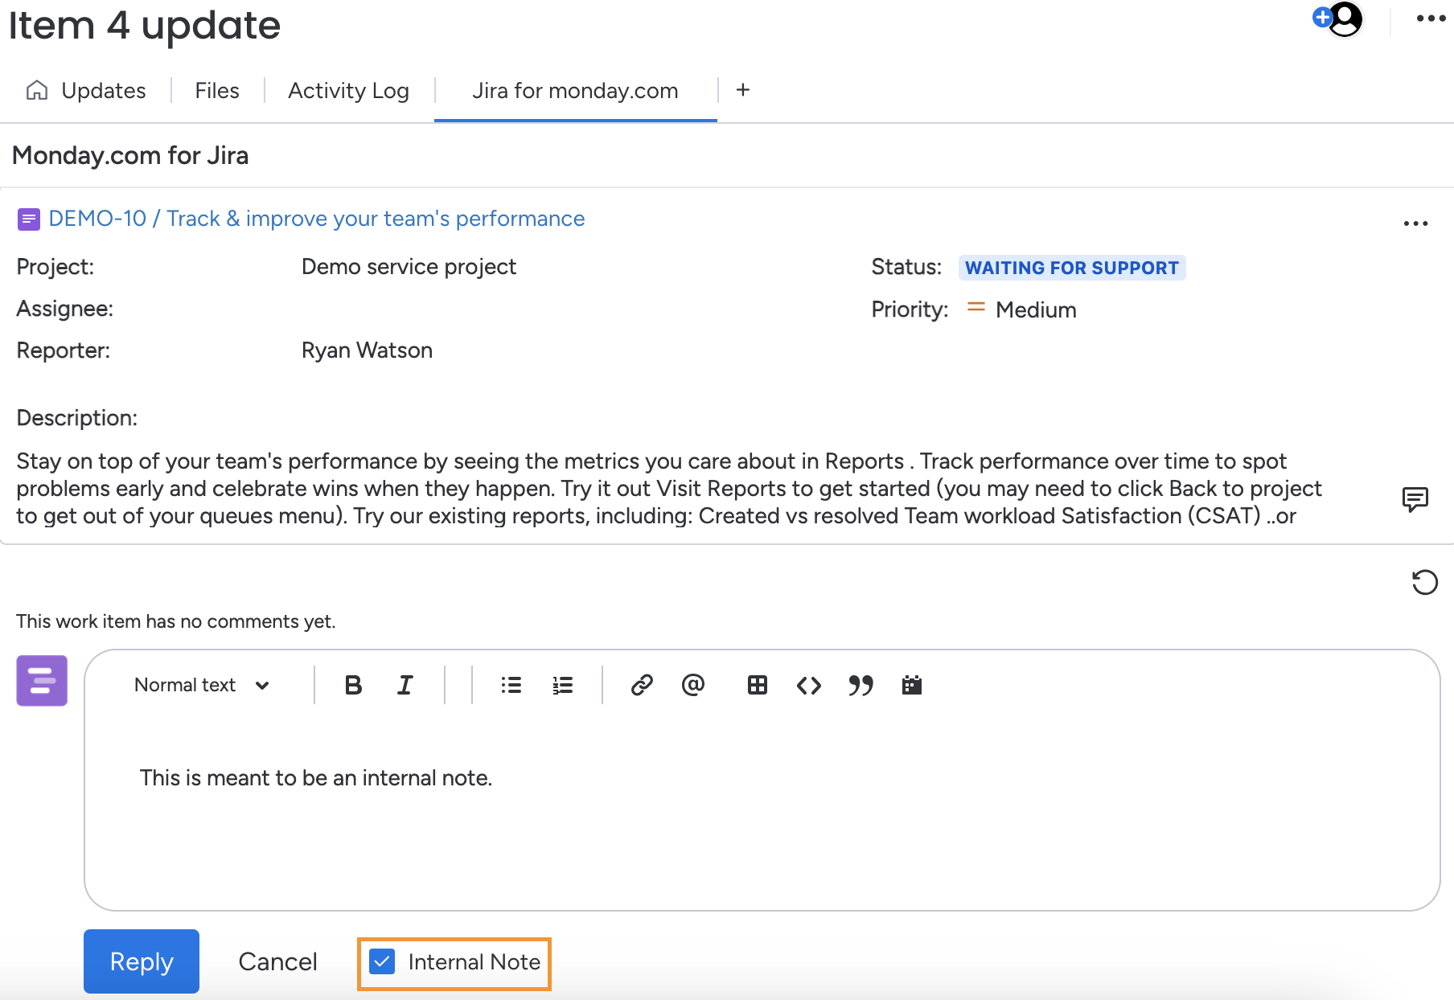
Task: Insert a code snippet
Action: (809, 685)
